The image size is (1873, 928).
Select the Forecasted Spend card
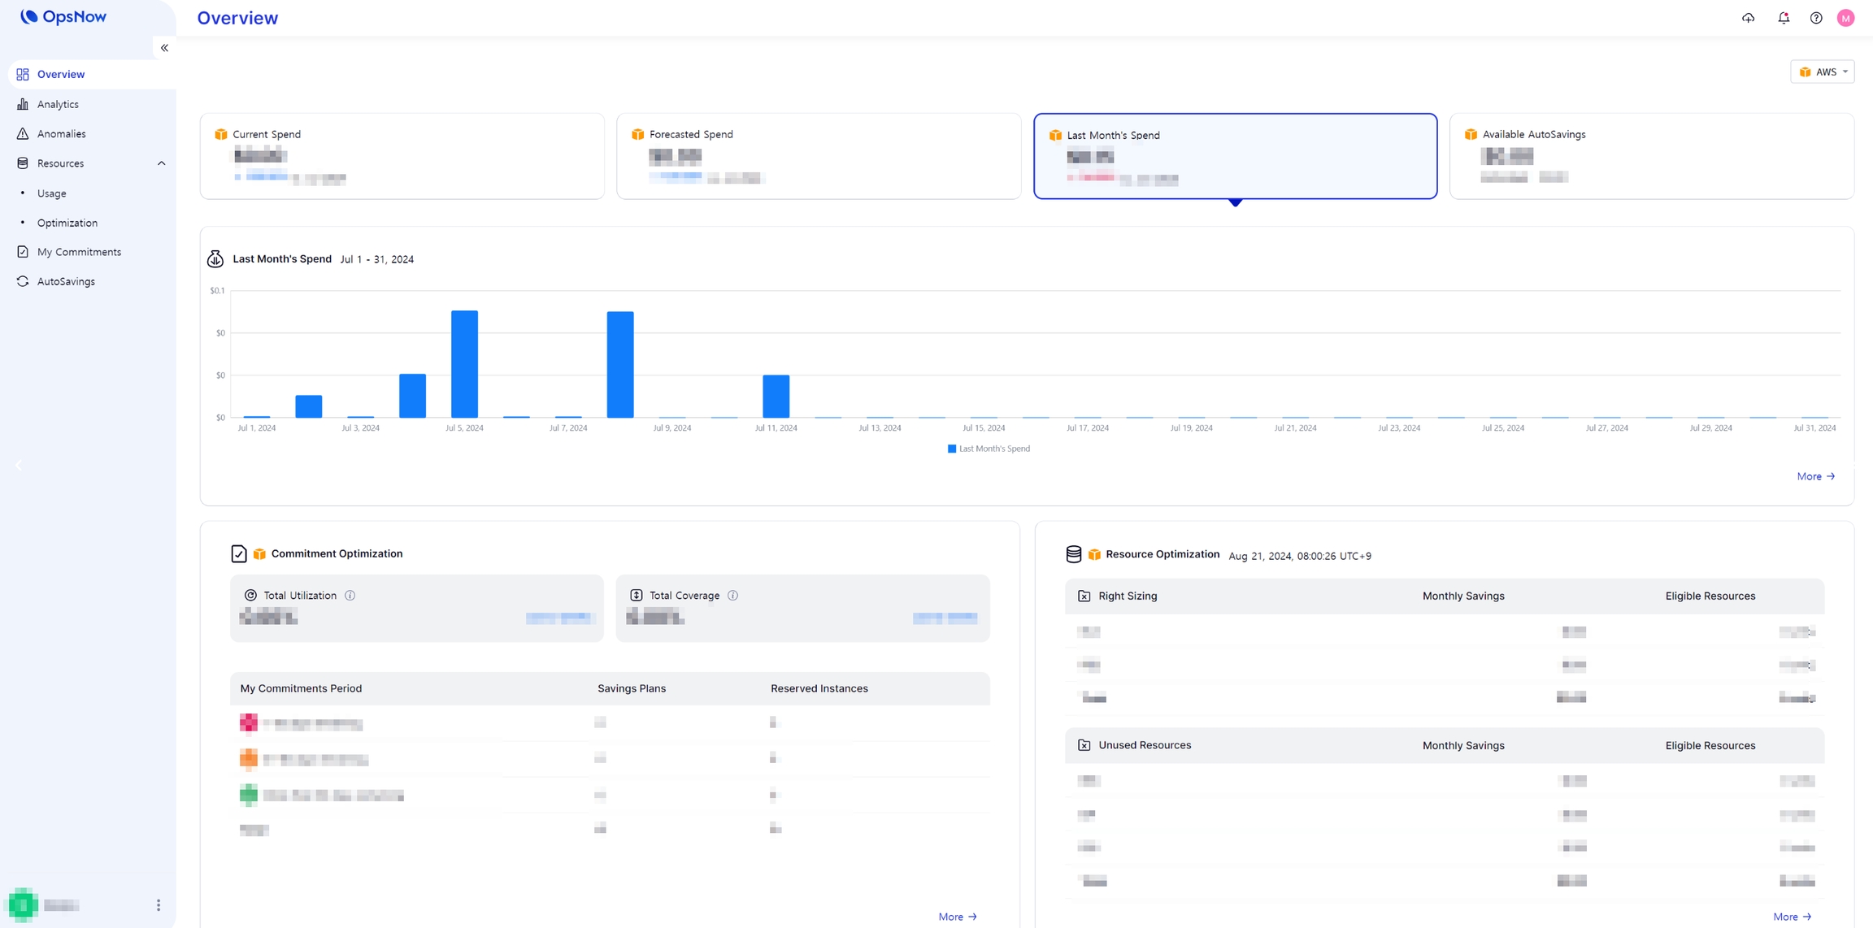818,156
